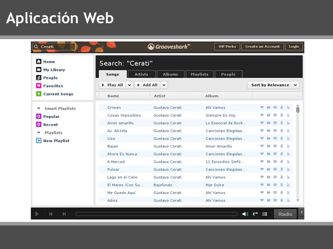
Task: Click Add All button
Action: (147, 85)
